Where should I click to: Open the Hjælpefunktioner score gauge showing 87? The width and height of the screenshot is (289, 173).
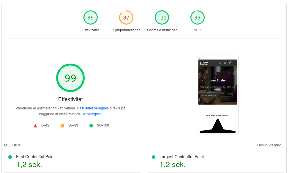(x=126, y=18)
